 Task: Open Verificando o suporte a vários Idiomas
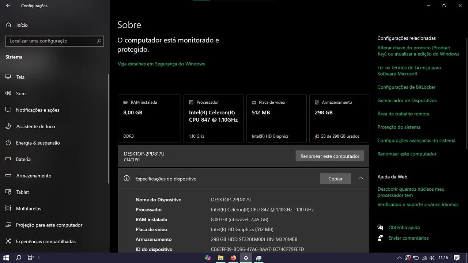pyautogui.click(x=418, y=205)
